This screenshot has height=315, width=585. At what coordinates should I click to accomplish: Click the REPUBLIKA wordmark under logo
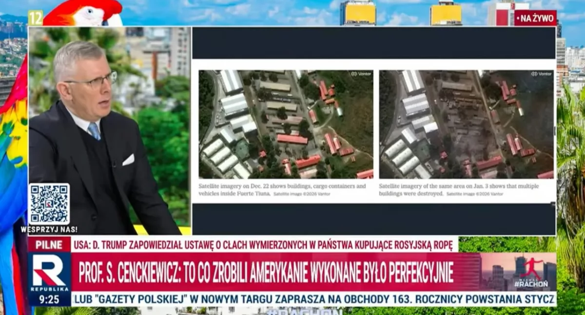pyautogui.click(x=49, y=289)
